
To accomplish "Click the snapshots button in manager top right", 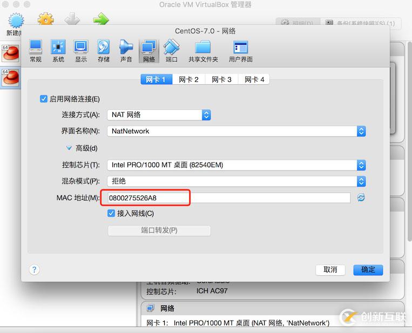I will point(361,24).
